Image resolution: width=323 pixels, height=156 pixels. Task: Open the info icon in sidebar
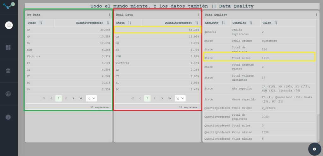click(x=8, y=117)
